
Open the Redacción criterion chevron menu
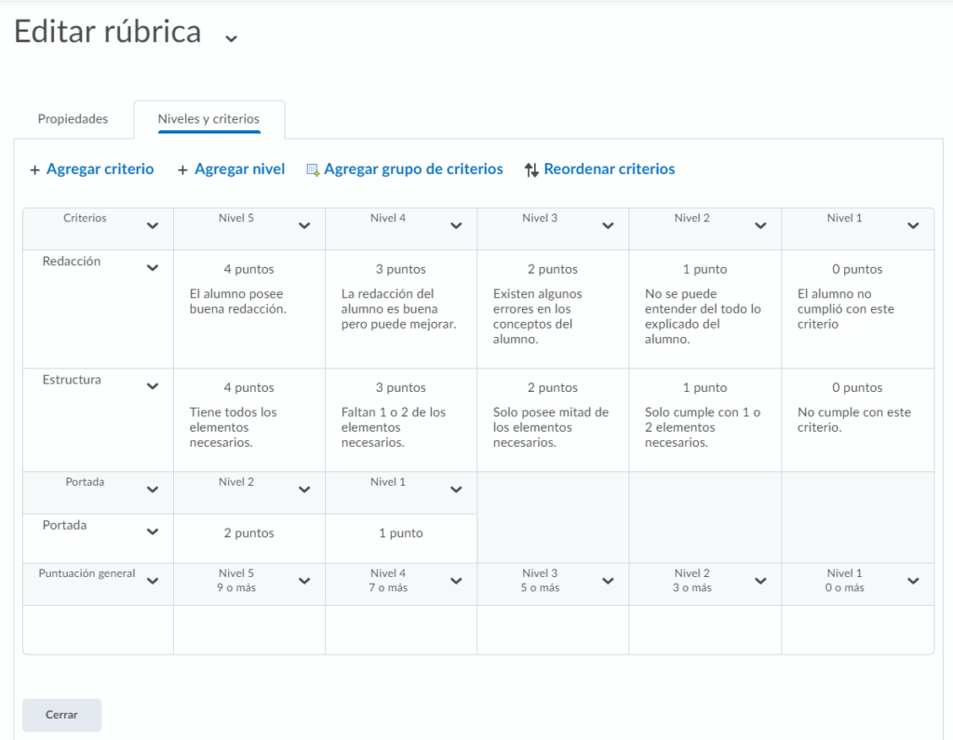tap(153, 268)
